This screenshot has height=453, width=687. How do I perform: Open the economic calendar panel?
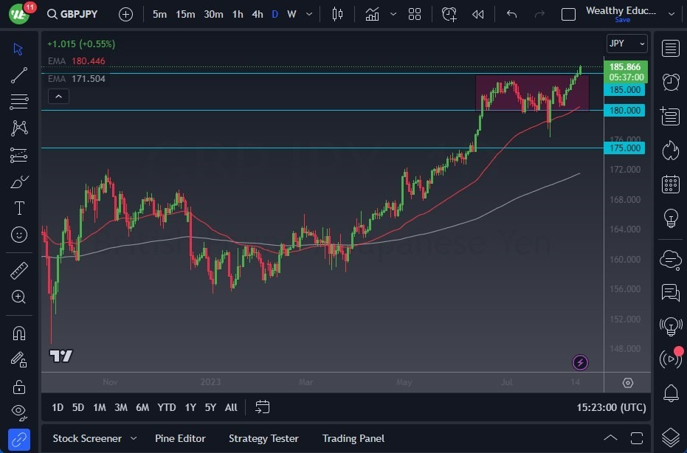[670, 184]
